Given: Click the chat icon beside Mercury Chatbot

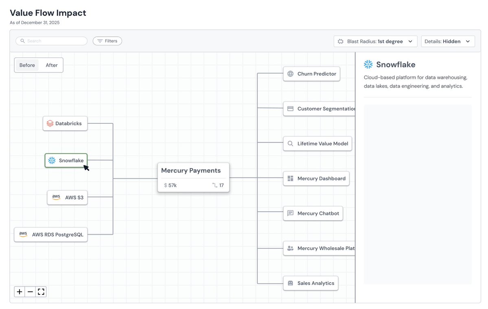Looking at the screenshot, I should 290,213.
